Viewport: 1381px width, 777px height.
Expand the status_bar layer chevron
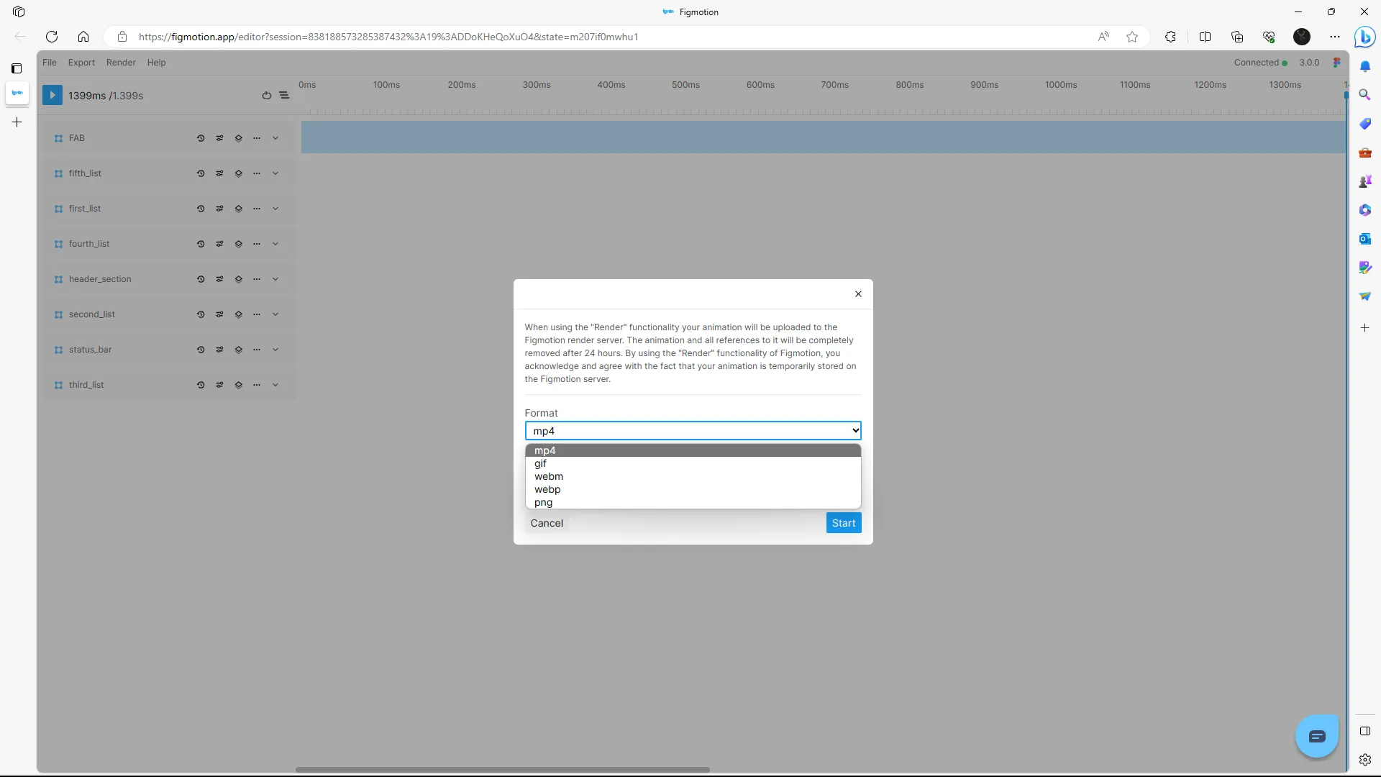[275, 350]
